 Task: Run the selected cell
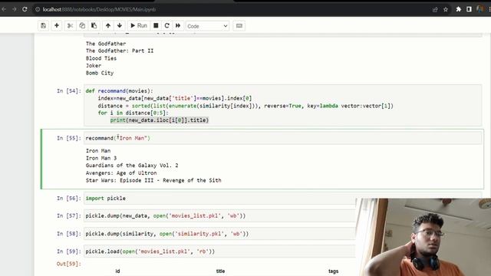click(139, 25)
